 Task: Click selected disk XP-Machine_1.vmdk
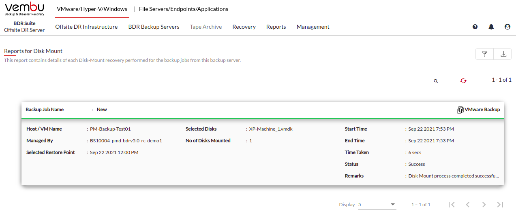click(x=271, y=129)
